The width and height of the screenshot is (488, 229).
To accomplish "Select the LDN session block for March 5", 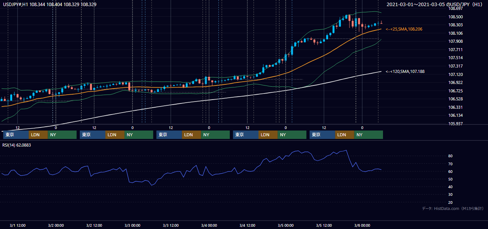I will [x=345, y=135].
